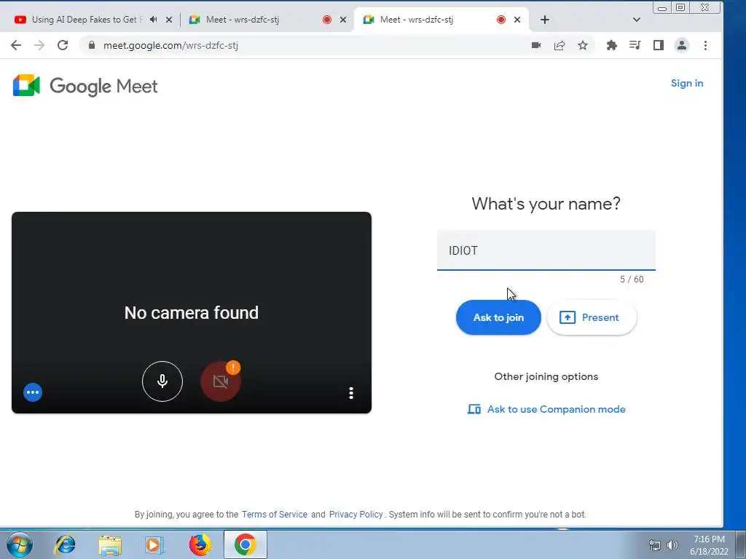Open more options on the video preview
The image size is (746, 559).
[x=351, y=392]
